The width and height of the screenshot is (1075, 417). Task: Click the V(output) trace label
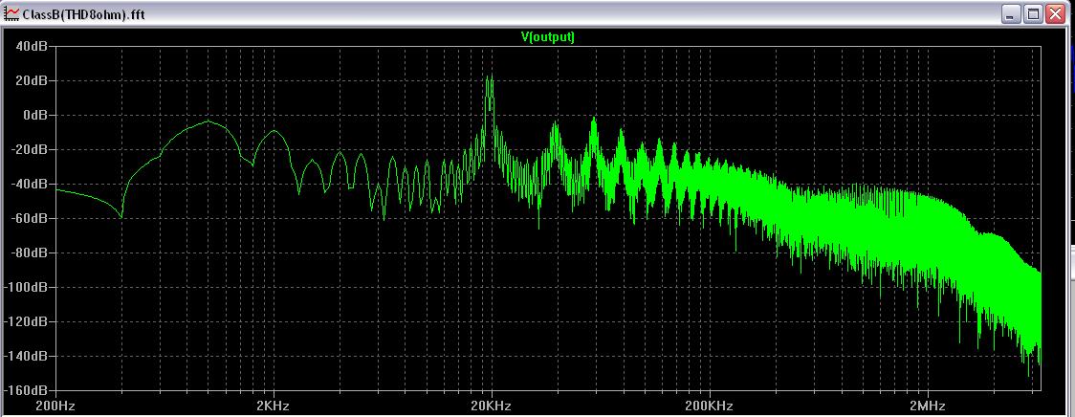coord(547,37)
